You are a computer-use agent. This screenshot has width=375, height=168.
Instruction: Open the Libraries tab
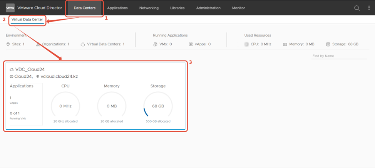pyautogui.click(x=177, y=8)
